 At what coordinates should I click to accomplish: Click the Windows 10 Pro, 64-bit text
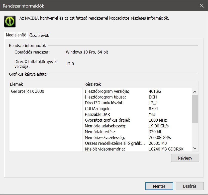tap(87, 52)
